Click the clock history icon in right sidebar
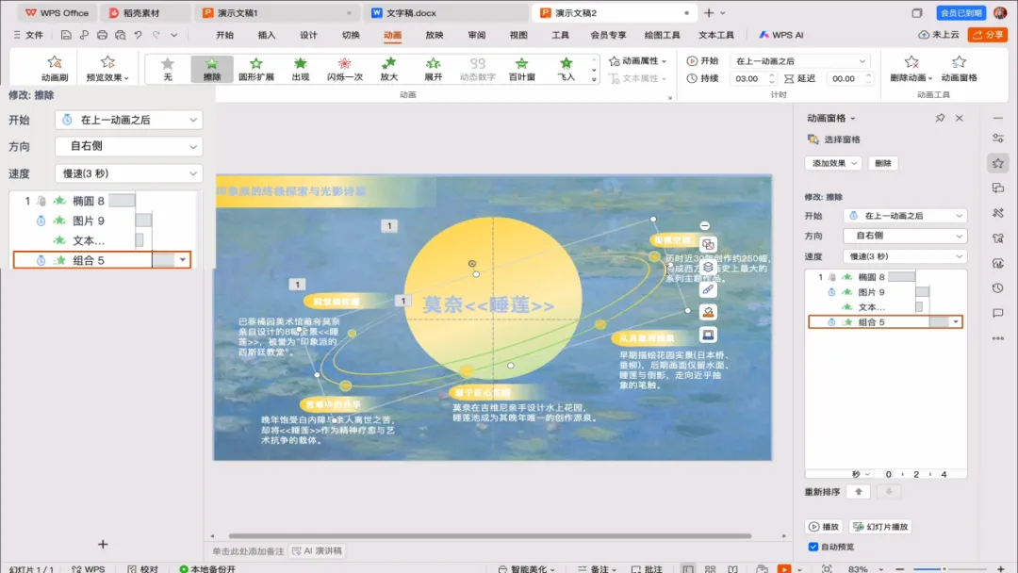 pos(998,288)
